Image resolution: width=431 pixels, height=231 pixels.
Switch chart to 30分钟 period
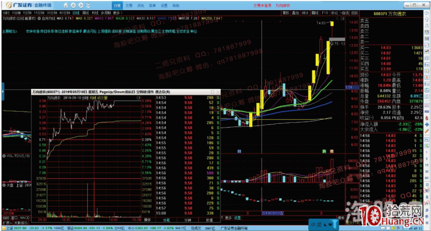pyautogui.click(x=52, y=13)
